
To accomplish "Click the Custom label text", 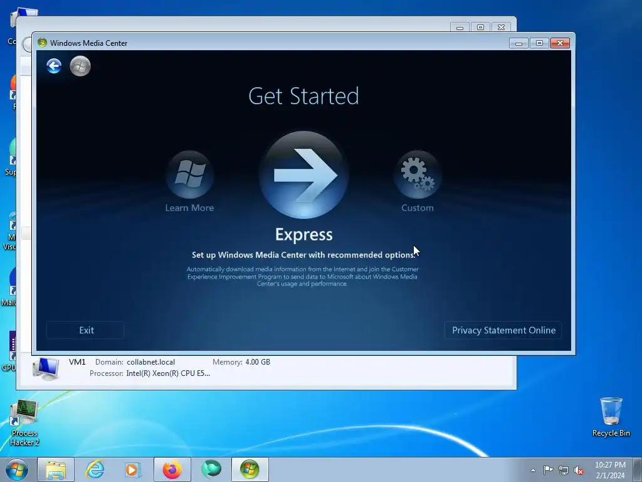I will [417, 208].
